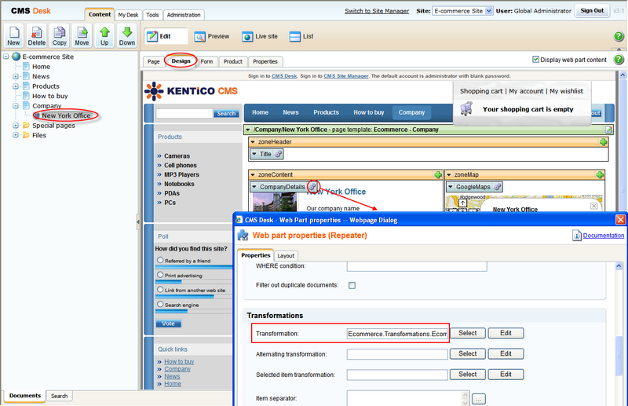The height and width of the screenshot is (406, 628).
Task: Select Referred by a friend option
Action: (x=160, y=260)
